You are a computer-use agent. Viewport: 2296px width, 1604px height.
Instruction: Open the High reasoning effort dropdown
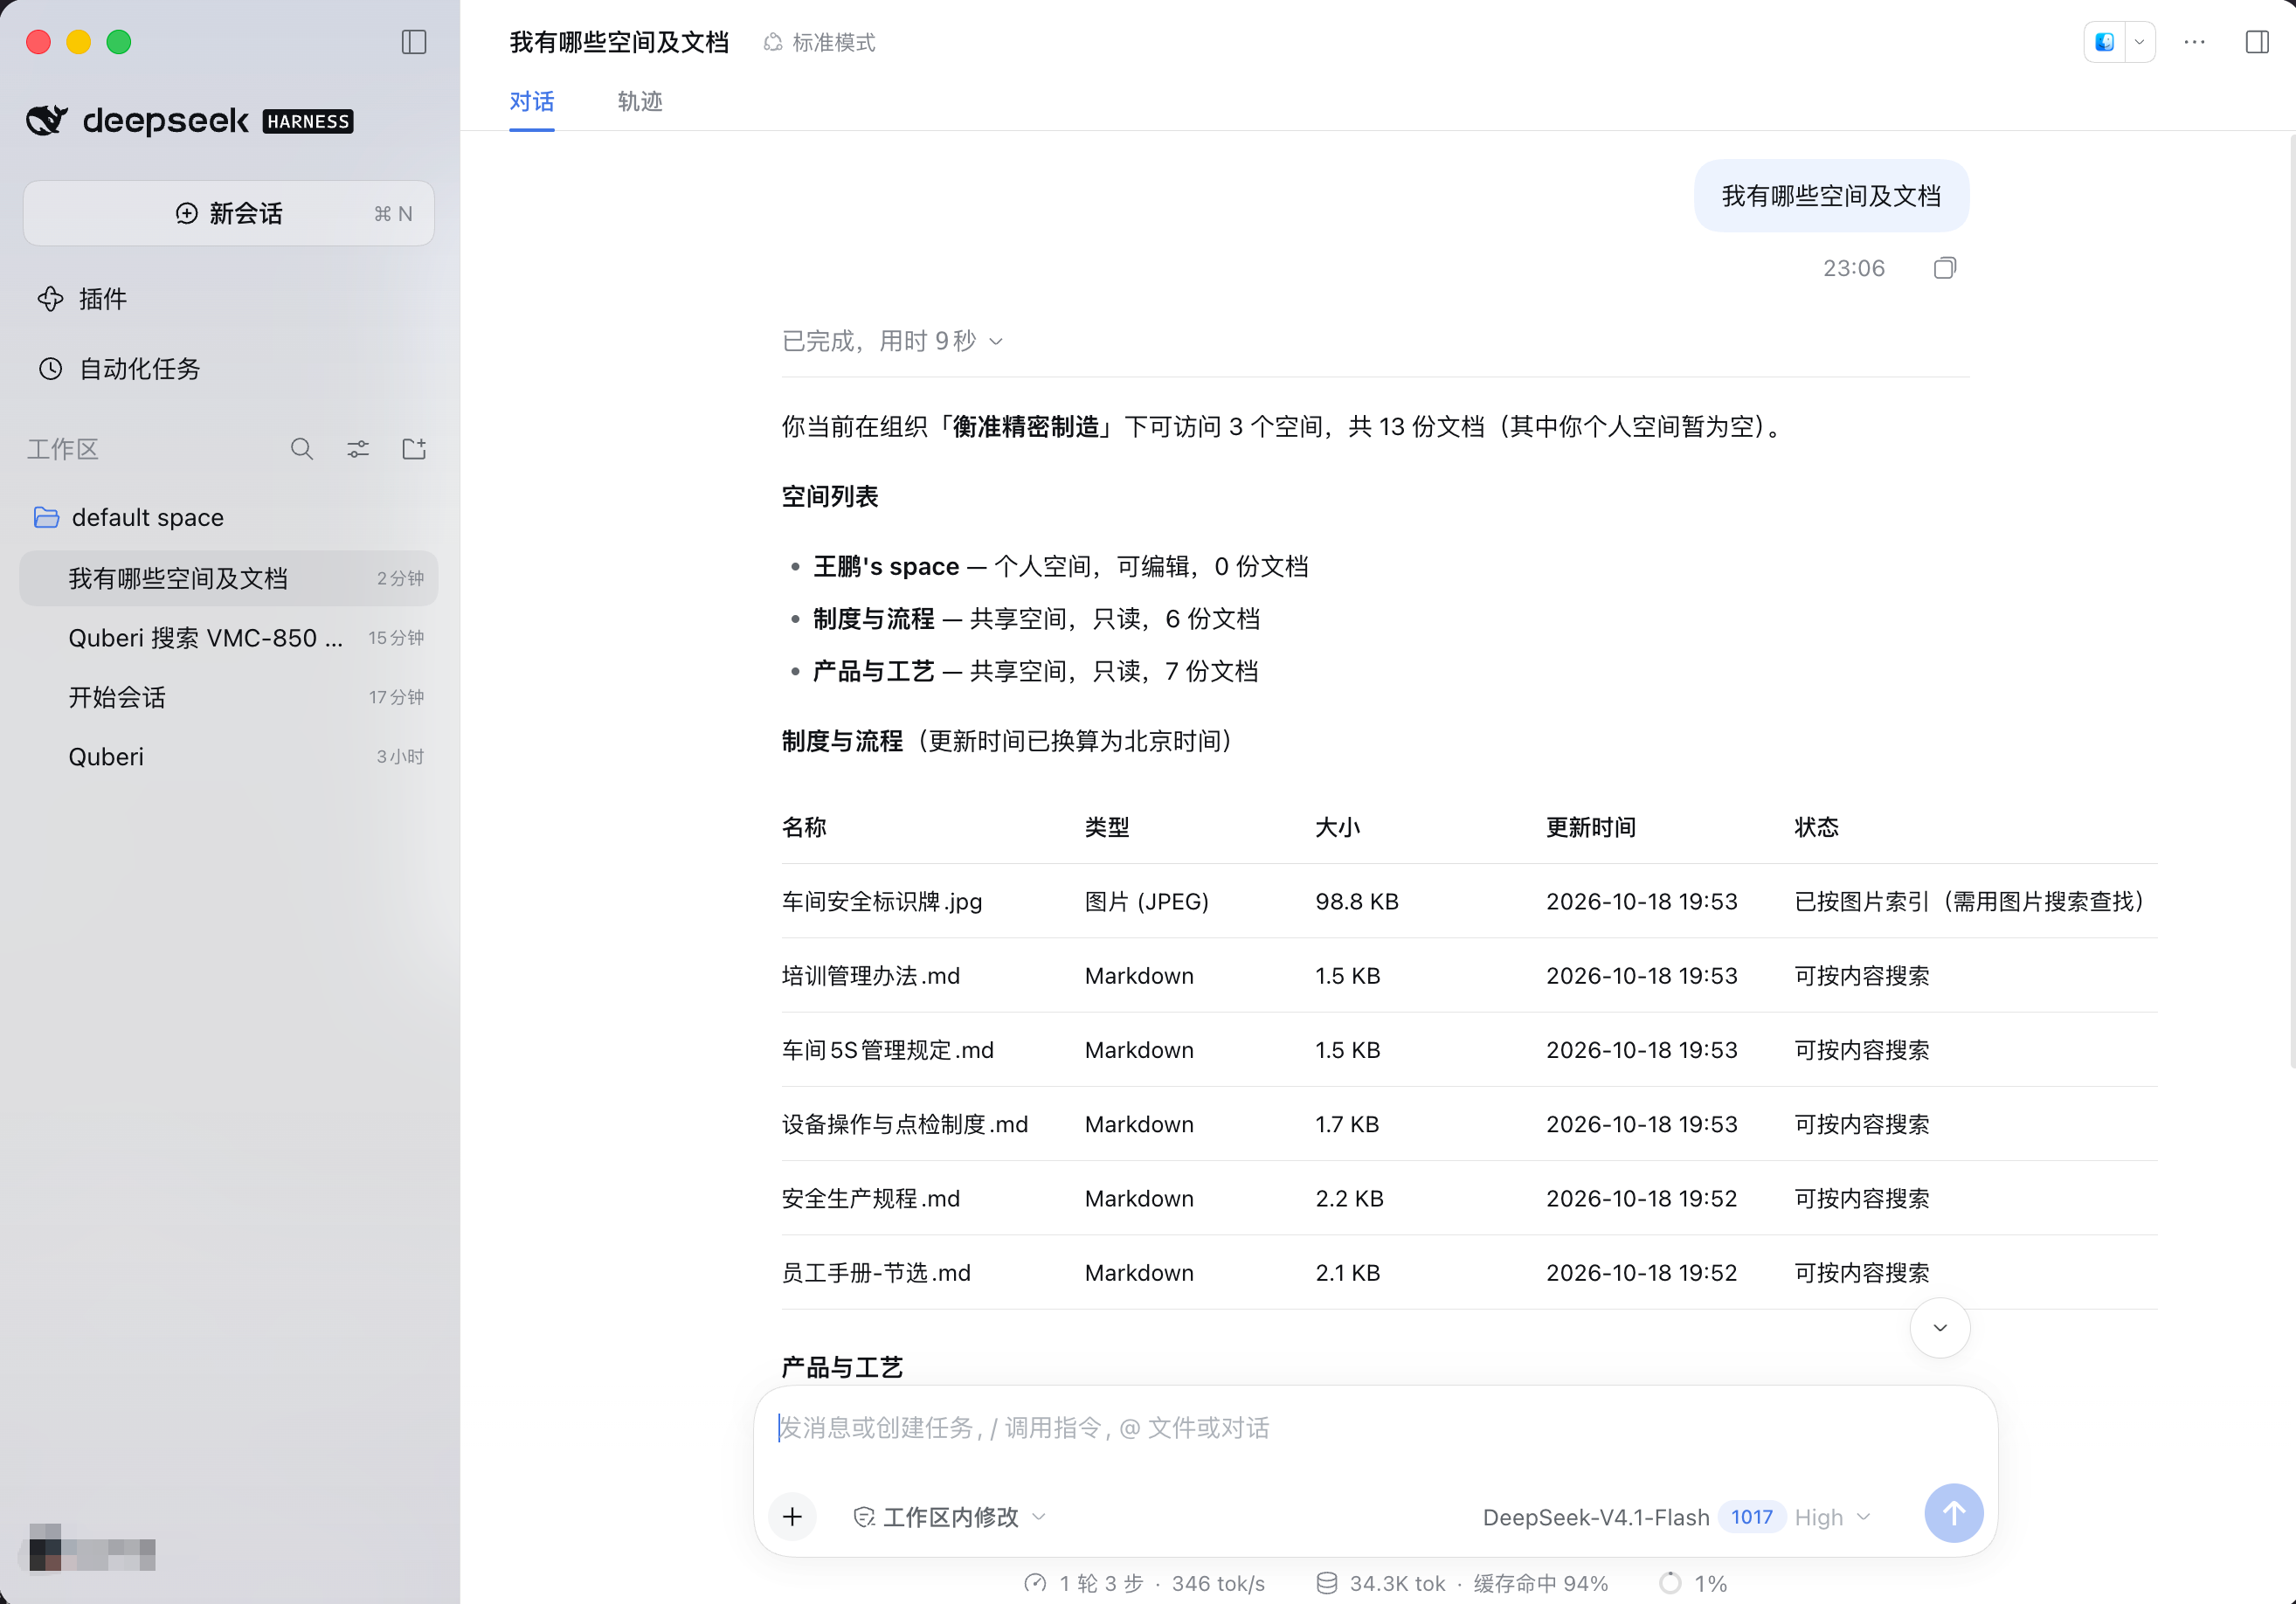pyautogui.click(x=1832, y=1517)
